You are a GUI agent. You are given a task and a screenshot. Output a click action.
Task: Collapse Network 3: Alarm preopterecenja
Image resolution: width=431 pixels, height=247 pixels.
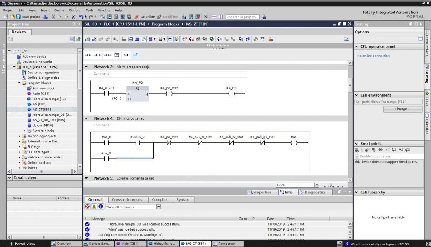pyautogui.click(x=87, y=67)
